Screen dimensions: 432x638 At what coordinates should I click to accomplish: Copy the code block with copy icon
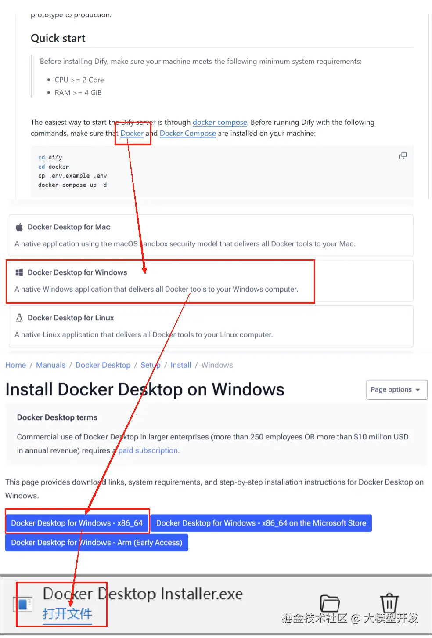[x=403, y=156]
